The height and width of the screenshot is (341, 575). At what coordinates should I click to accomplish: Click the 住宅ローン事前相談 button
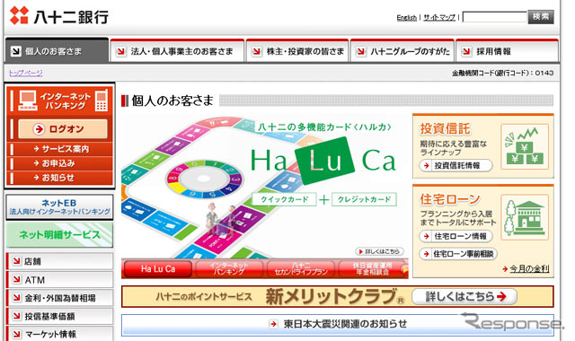tap(458, 254)
